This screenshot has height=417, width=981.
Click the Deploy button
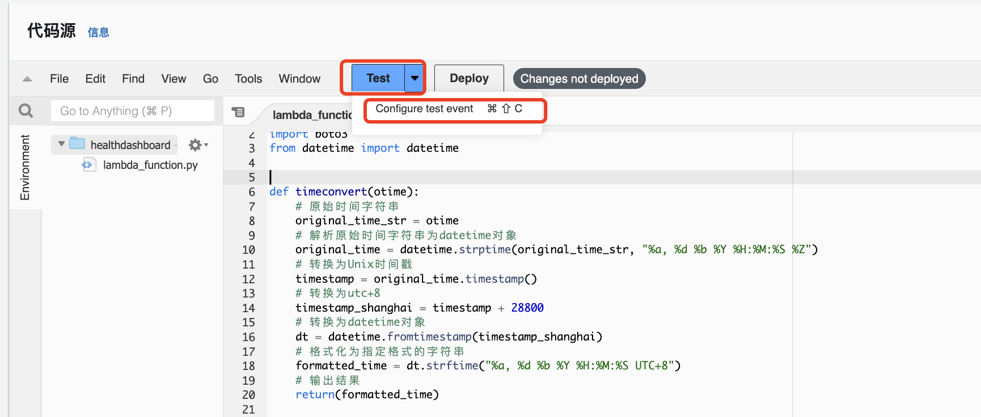click(469, 78)
